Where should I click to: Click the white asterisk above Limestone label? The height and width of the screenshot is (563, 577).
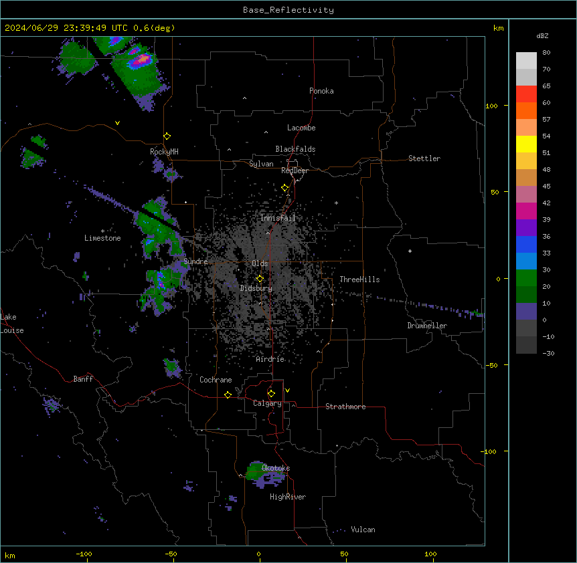tap(102, 231)
